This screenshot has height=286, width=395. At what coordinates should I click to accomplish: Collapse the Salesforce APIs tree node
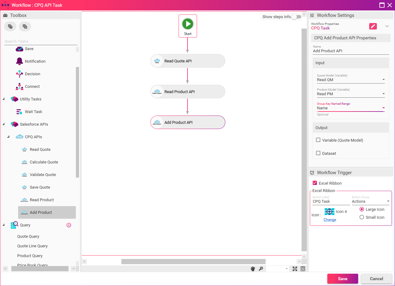tap(4, 124)
